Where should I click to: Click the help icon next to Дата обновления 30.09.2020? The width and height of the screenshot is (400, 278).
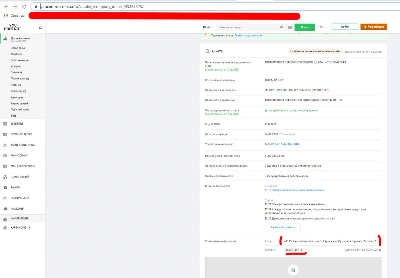point(380,250)
